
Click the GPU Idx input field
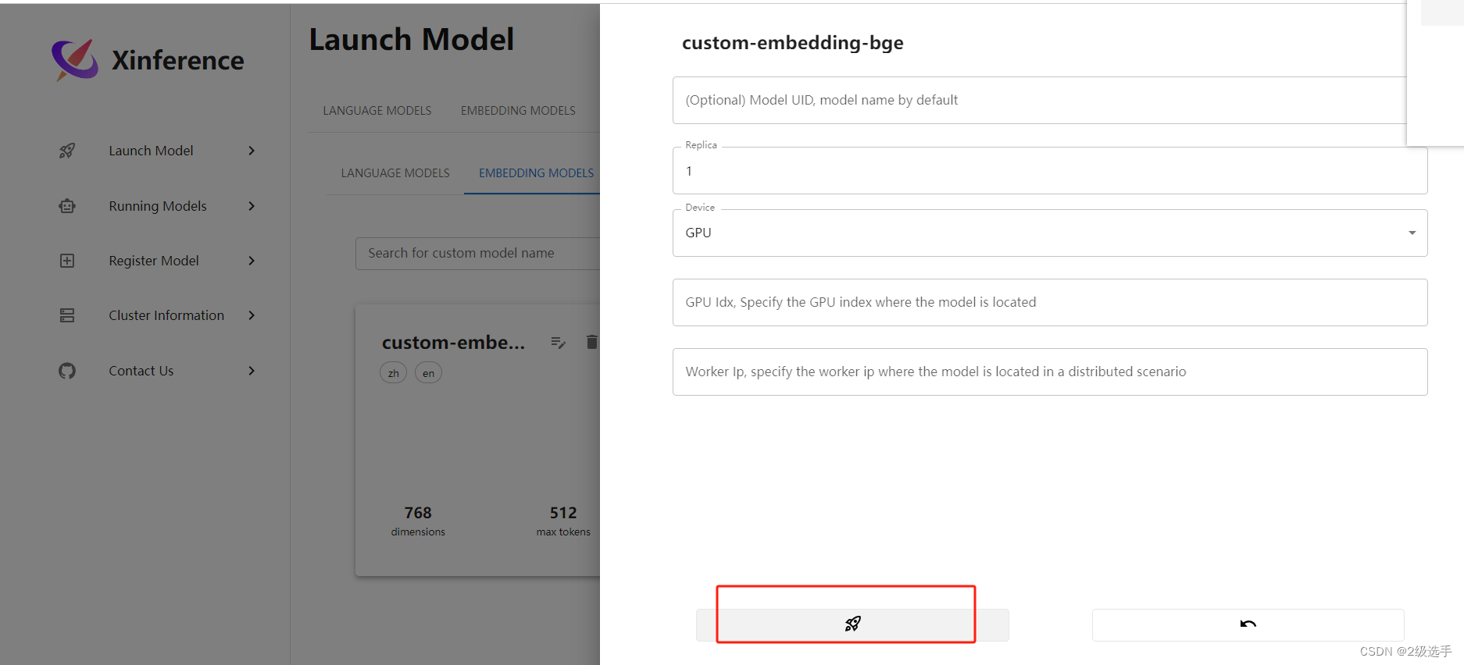[x=1050, y=302]
